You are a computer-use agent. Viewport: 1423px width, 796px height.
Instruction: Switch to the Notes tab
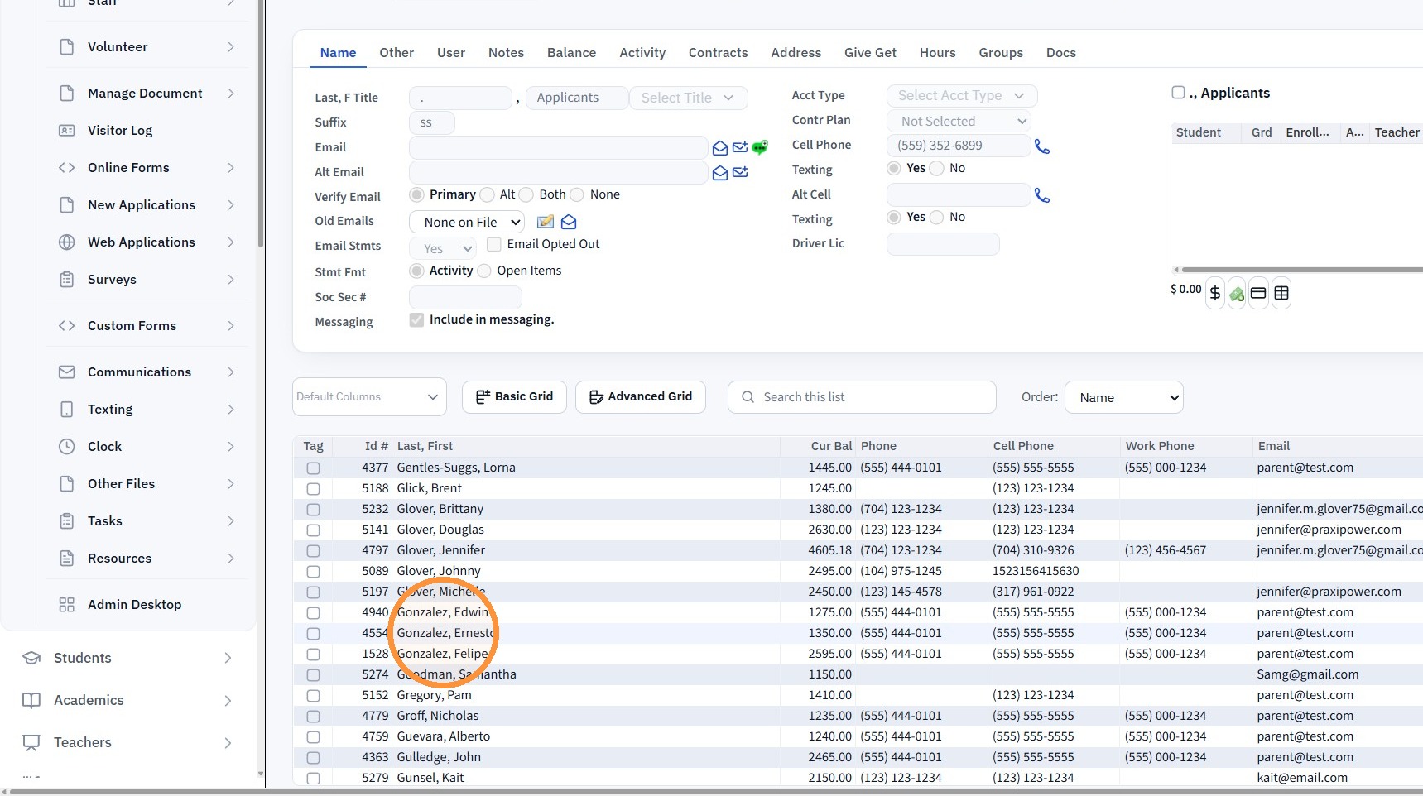tap(506, 53)
